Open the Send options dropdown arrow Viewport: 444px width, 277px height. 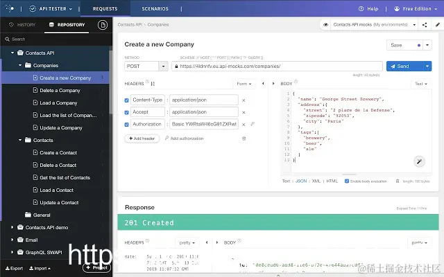[x=427, y=66]
